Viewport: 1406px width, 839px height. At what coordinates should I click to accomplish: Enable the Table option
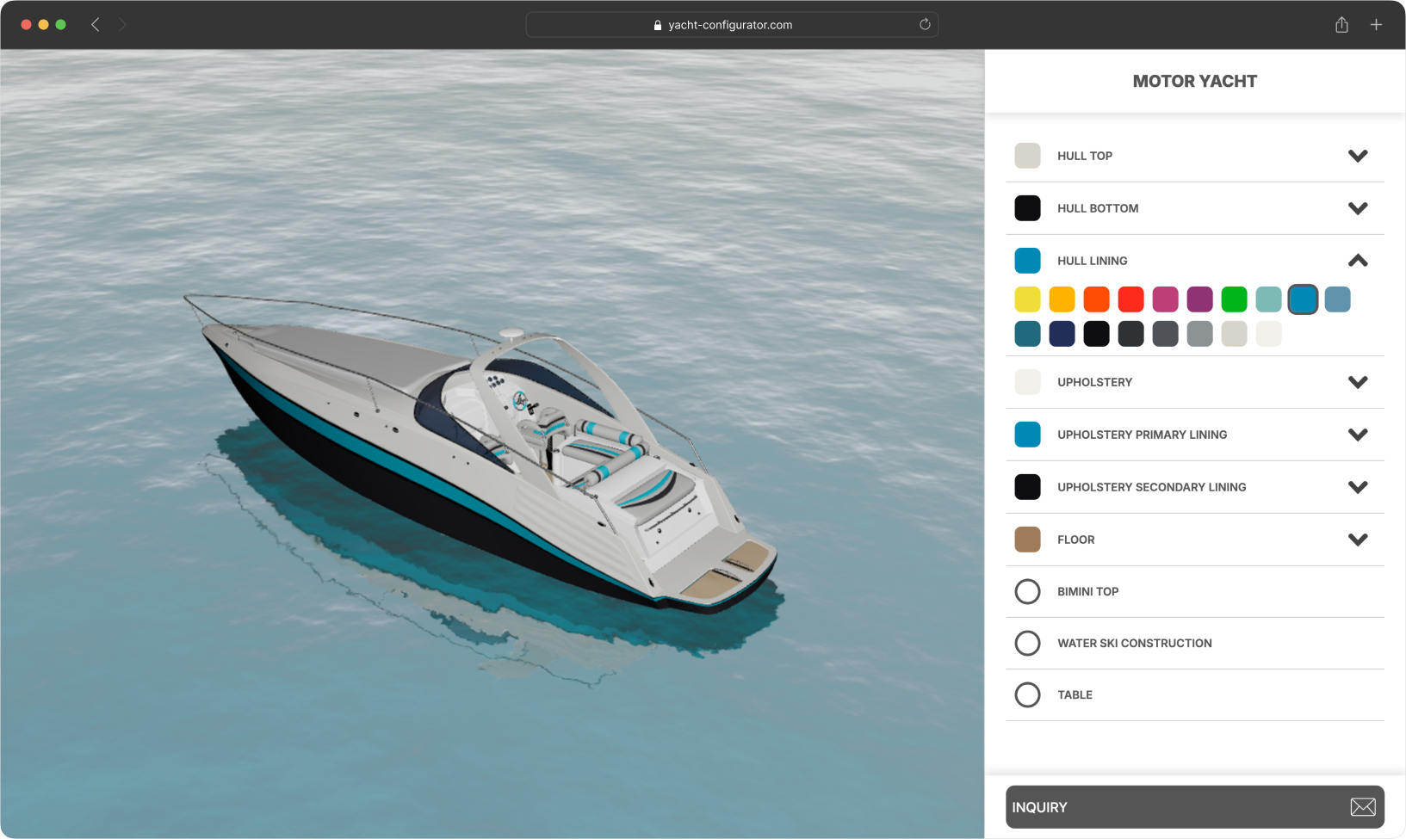tap(1027, 695)
